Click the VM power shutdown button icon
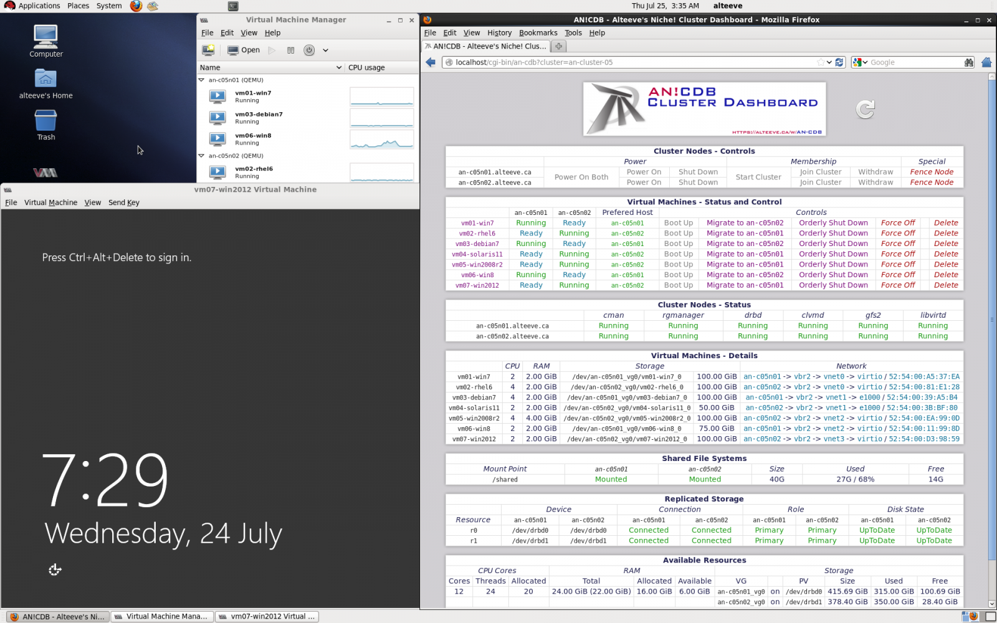 pyautogui.click(x=309, y=50)
